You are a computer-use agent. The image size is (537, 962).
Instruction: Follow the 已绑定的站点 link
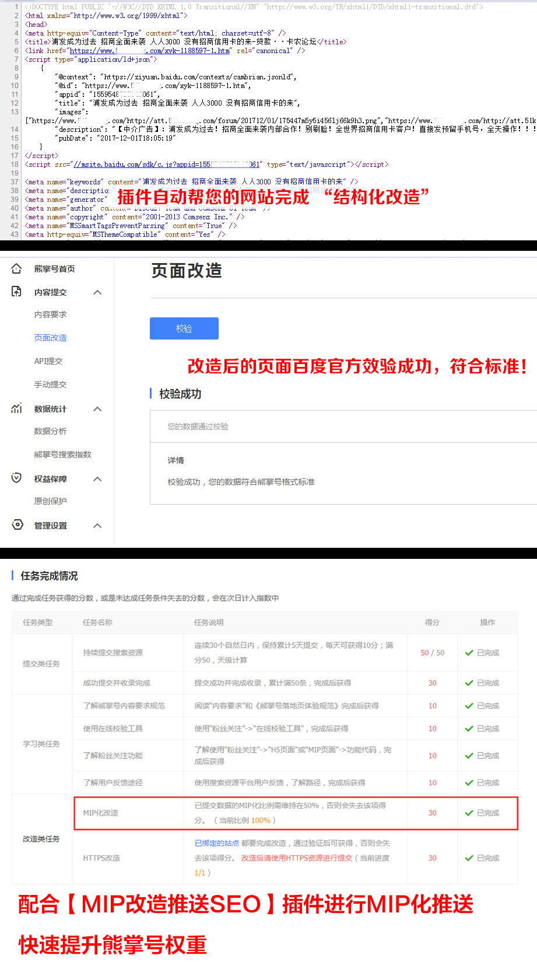[x=216, y=843]
